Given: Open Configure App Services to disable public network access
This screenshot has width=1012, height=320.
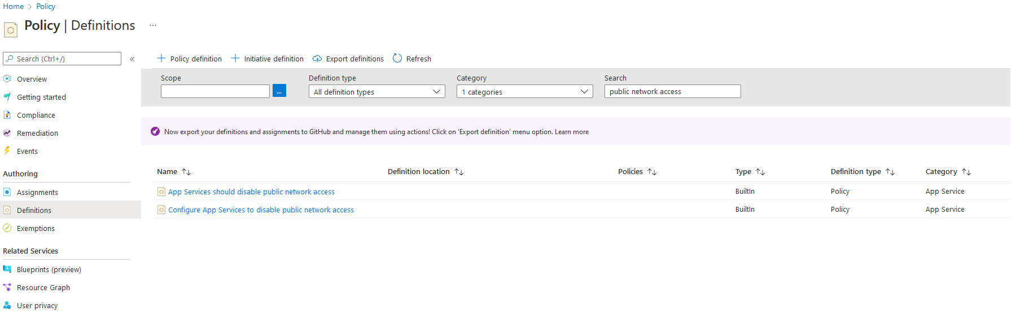Looking at the screenshot, I should (x=261, y=210).
